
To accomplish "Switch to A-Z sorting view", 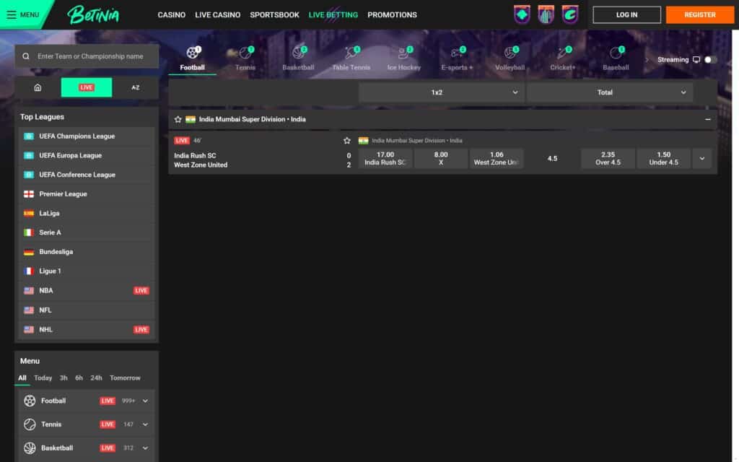I will [x=135, y=87].
